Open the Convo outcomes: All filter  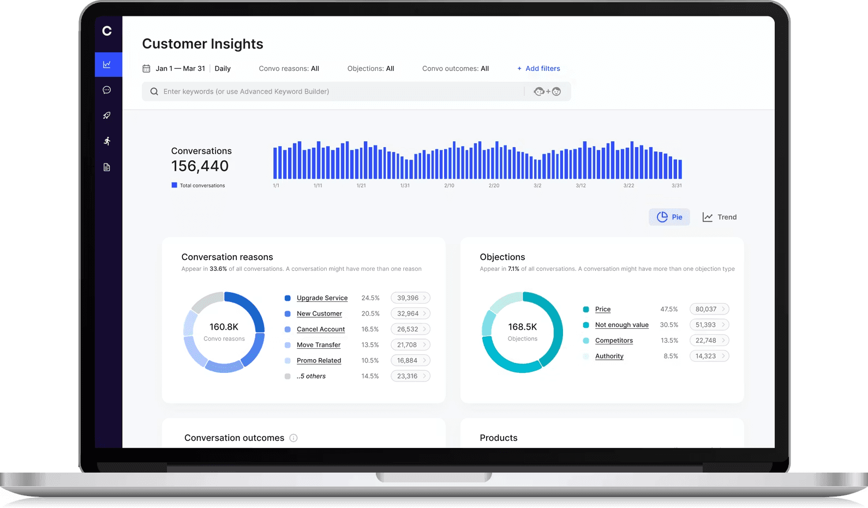click(x=456, y=69)
